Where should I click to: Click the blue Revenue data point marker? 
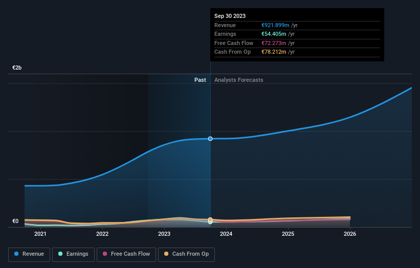pos(210,139)
